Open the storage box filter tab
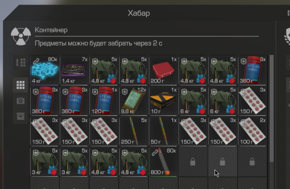This screenshot has width=290, height=189. pos(20,117)
